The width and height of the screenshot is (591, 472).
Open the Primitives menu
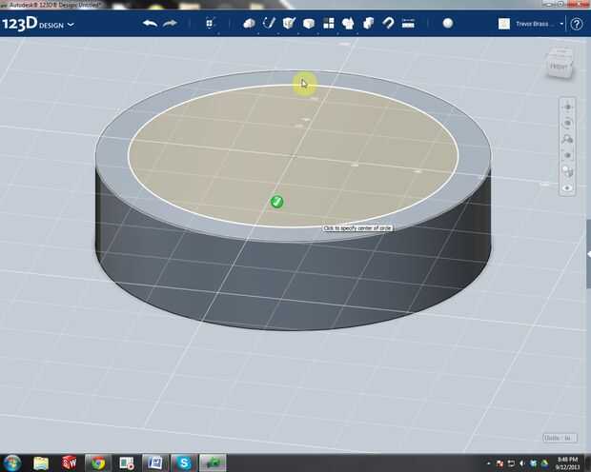[x=249, y=24]
